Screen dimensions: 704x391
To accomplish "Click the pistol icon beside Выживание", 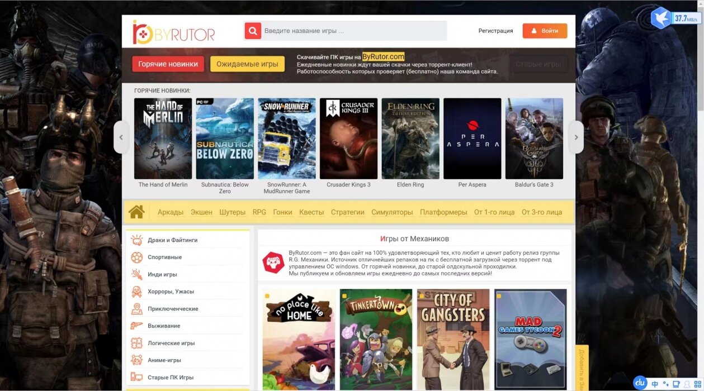I will [136, 326].
